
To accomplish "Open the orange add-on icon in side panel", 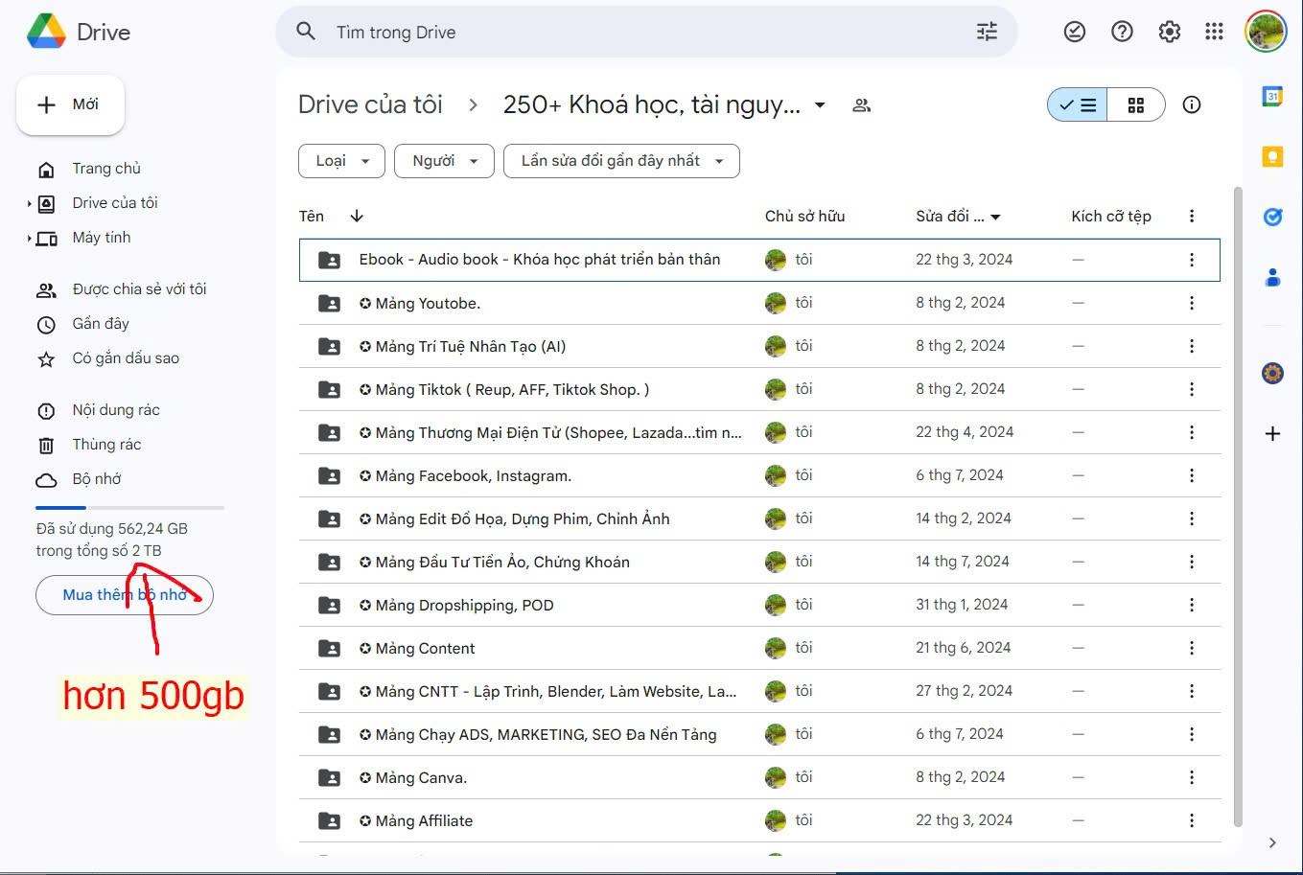I will pos(1272,373).
